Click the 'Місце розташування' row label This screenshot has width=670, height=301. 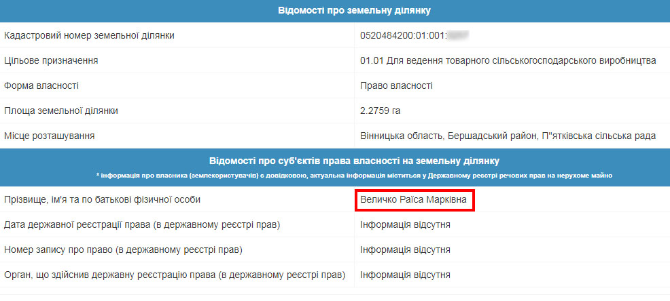(49, 136)
